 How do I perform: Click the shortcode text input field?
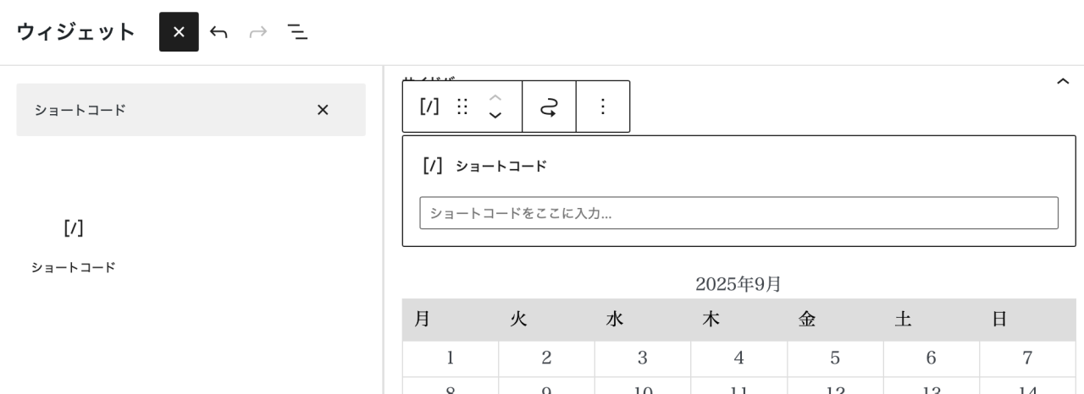tap(738, 213)
